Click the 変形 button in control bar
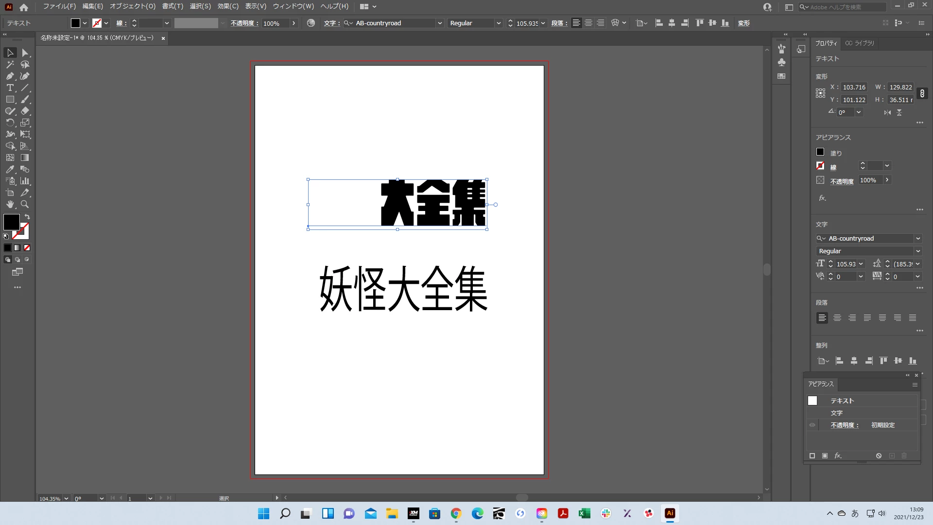The image size is (933, 525). click(x=743, y=23)
